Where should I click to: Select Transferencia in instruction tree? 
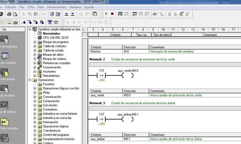pyautogui.click(x=52, y=131)
